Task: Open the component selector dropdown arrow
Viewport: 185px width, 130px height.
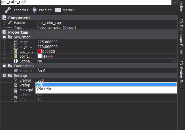Action: [x=174, y=2]
